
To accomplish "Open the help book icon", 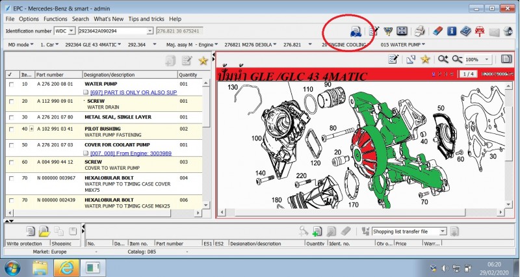I will [465, 31].
